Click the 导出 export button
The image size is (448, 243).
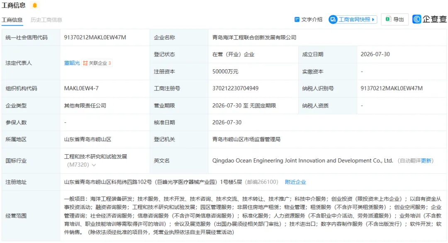tap(394, 19)
